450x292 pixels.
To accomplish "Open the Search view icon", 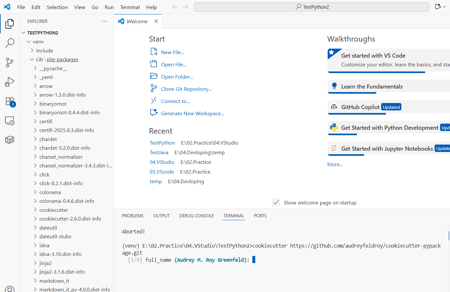I will (10, 43).
